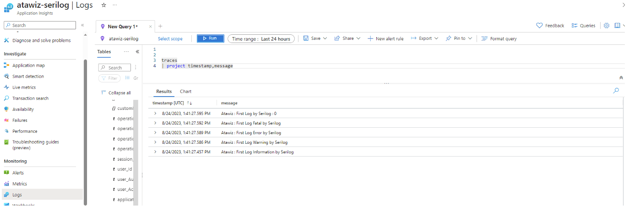629x217 pixels.
Task: Expand the First Log Error row
Action: (155, 133)
